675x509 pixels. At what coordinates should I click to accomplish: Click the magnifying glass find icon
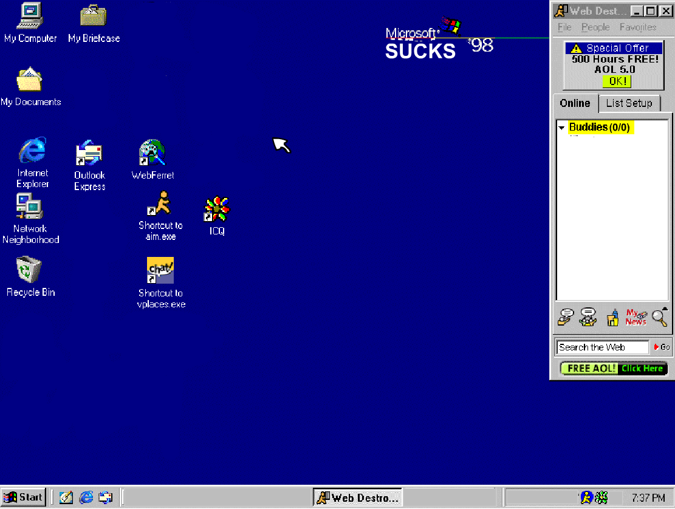[659, 318]
